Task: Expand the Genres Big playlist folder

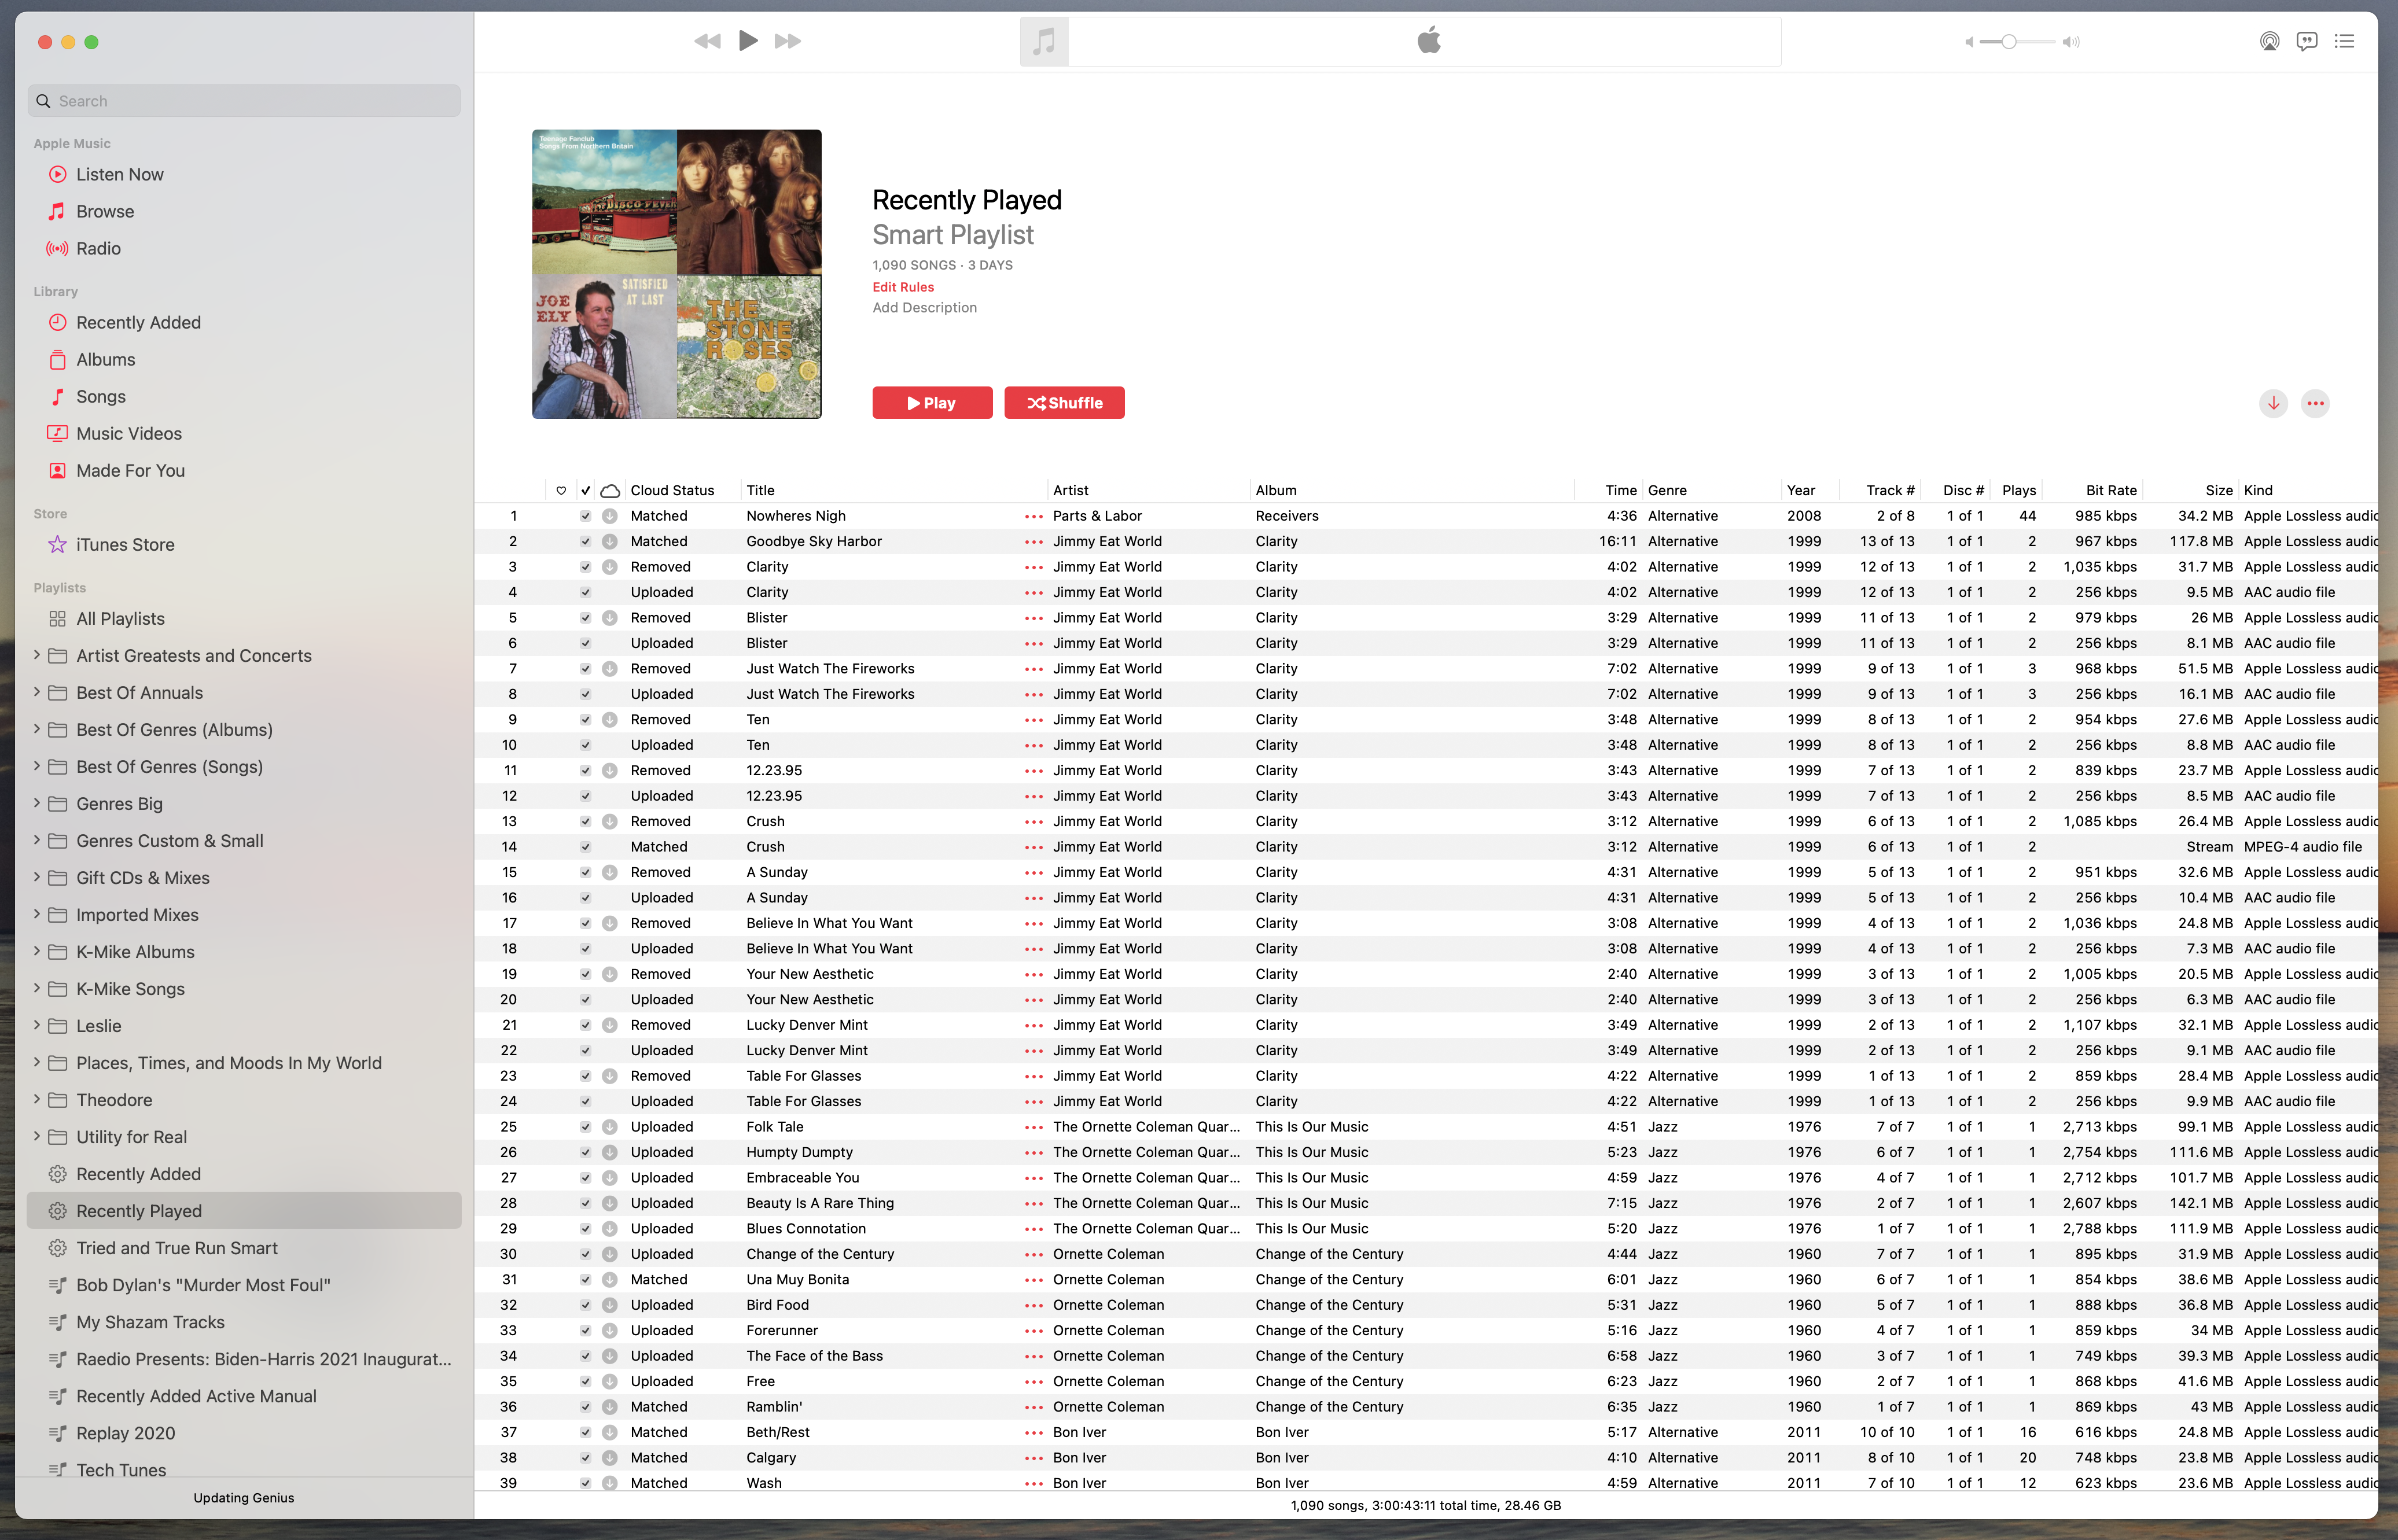Action: pyautogui.click(x=37, y=803)
